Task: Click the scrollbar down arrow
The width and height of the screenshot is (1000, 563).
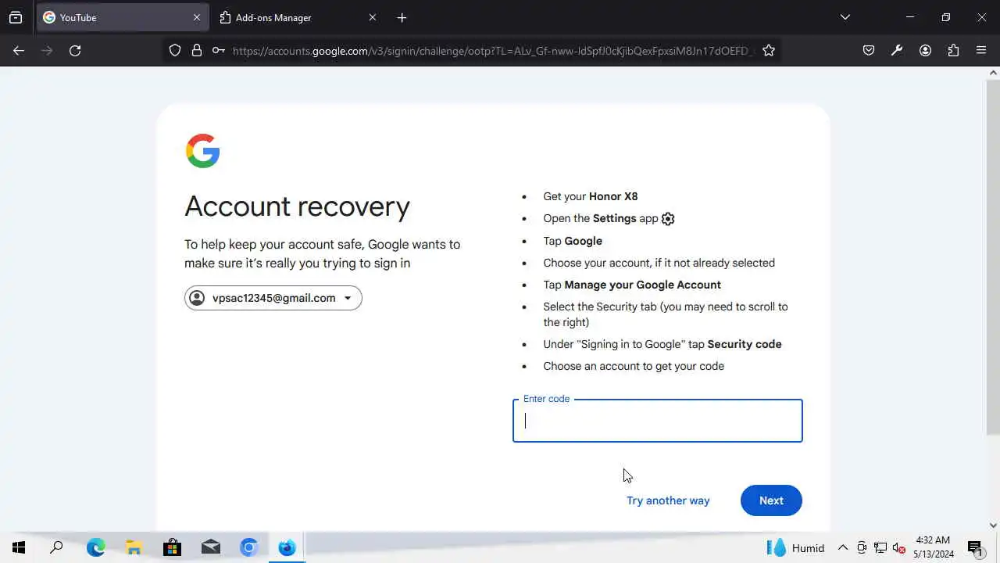Action: [x=993, y=525]
